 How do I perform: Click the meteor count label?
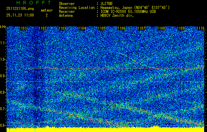tap(46, 11)
